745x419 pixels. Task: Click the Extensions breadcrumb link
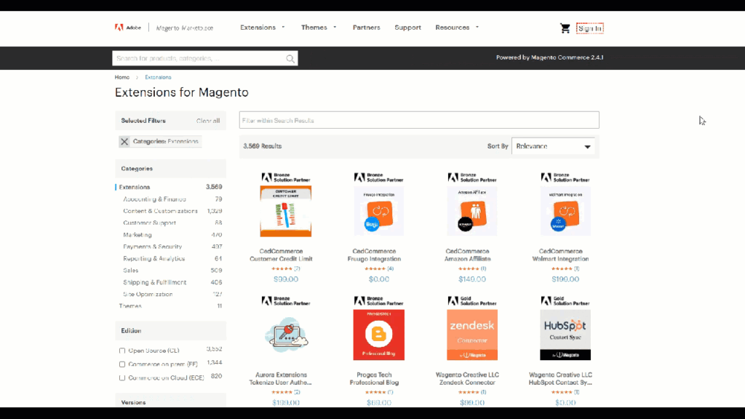tap(158, 77)
